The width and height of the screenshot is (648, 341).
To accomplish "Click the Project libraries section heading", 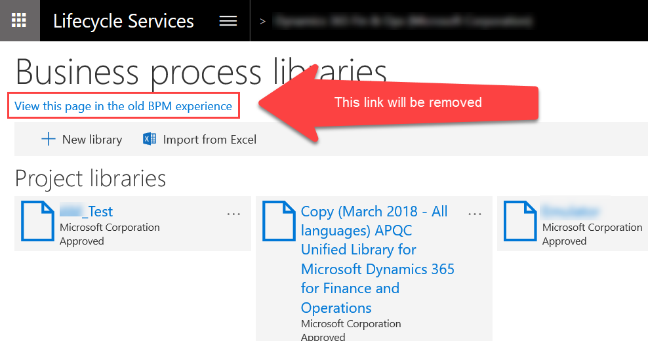I will click(x=91, y=178).
